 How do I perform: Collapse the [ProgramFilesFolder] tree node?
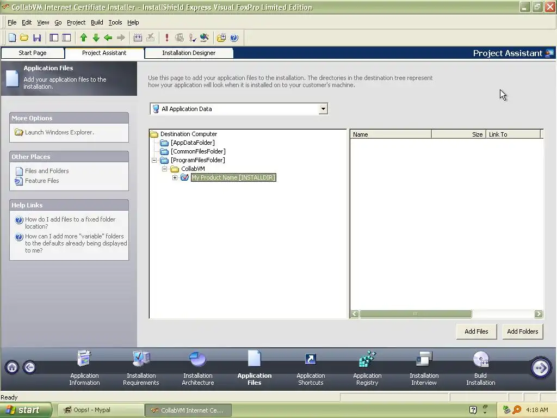pyautogui.click(x=154, y=160)
